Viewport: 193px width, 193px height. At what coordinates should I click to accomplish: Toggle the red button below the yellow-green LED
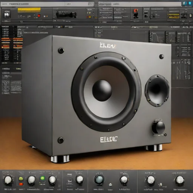pyautogui.click(x=21, y=184)
